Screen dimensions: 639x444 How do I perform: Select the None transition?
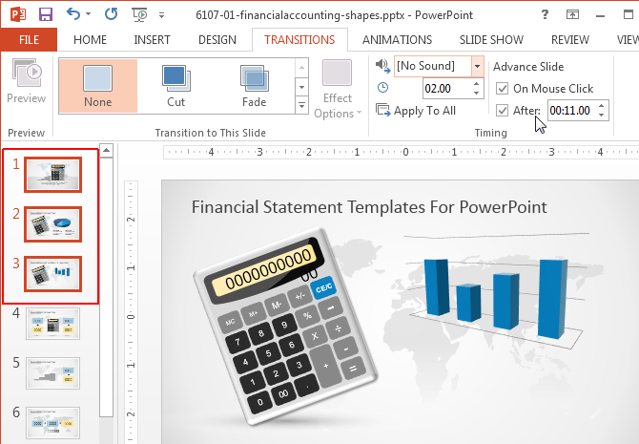click(97, 85)
